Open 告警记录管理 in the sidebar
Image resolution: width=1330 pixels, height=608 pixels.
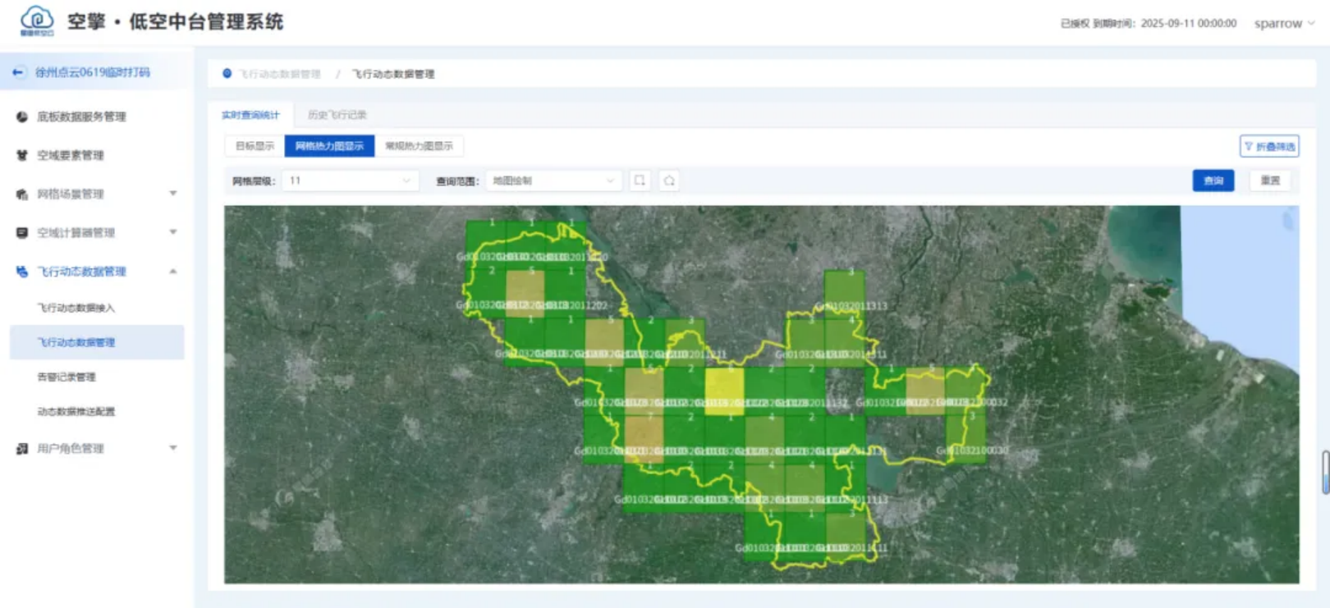66,377
